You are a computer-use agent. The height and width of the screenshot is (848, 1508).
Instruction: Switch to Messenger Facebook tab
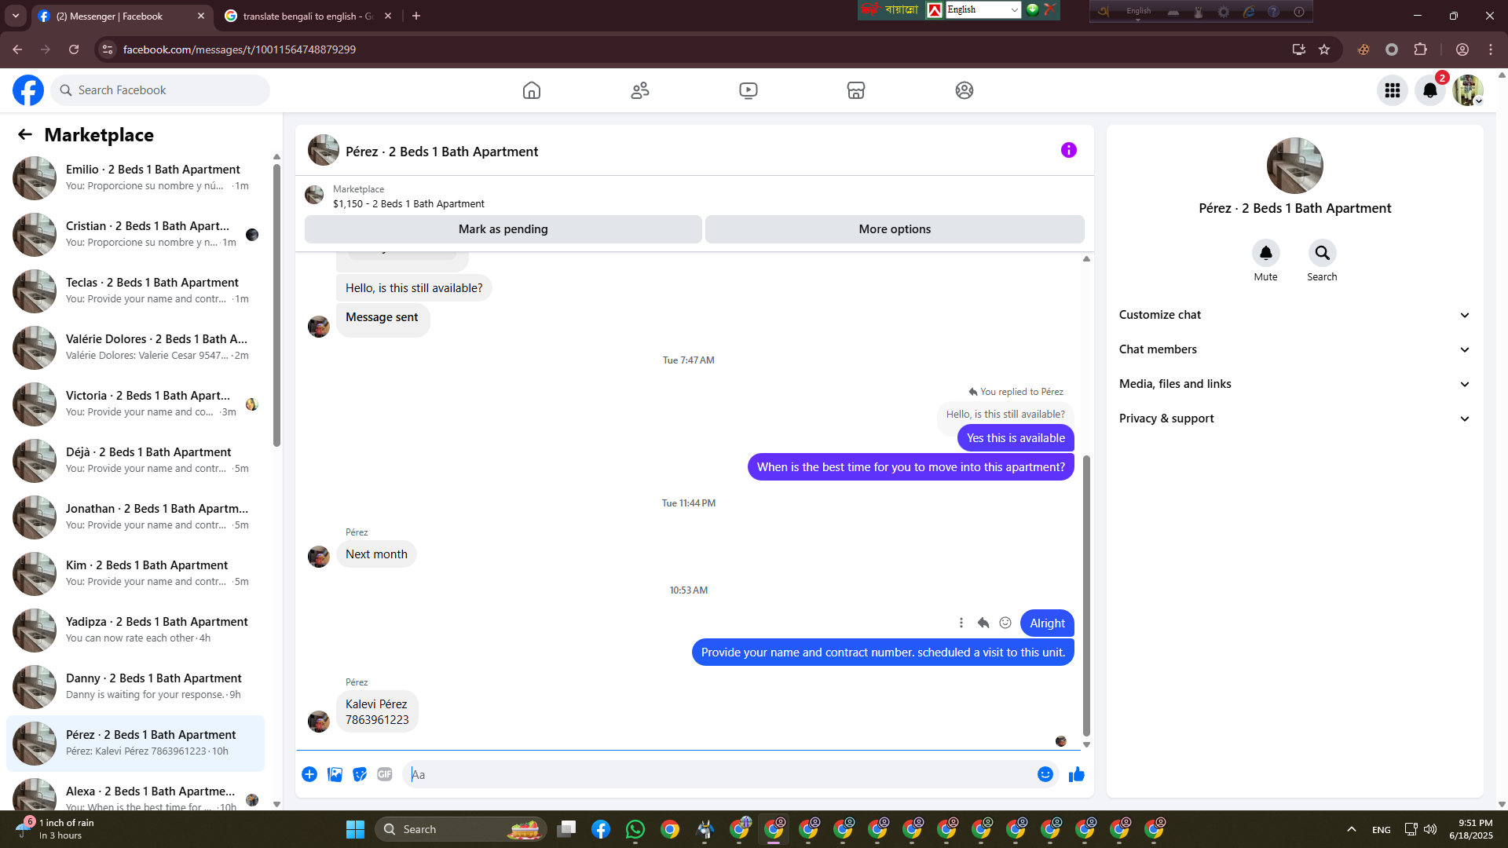122,16
